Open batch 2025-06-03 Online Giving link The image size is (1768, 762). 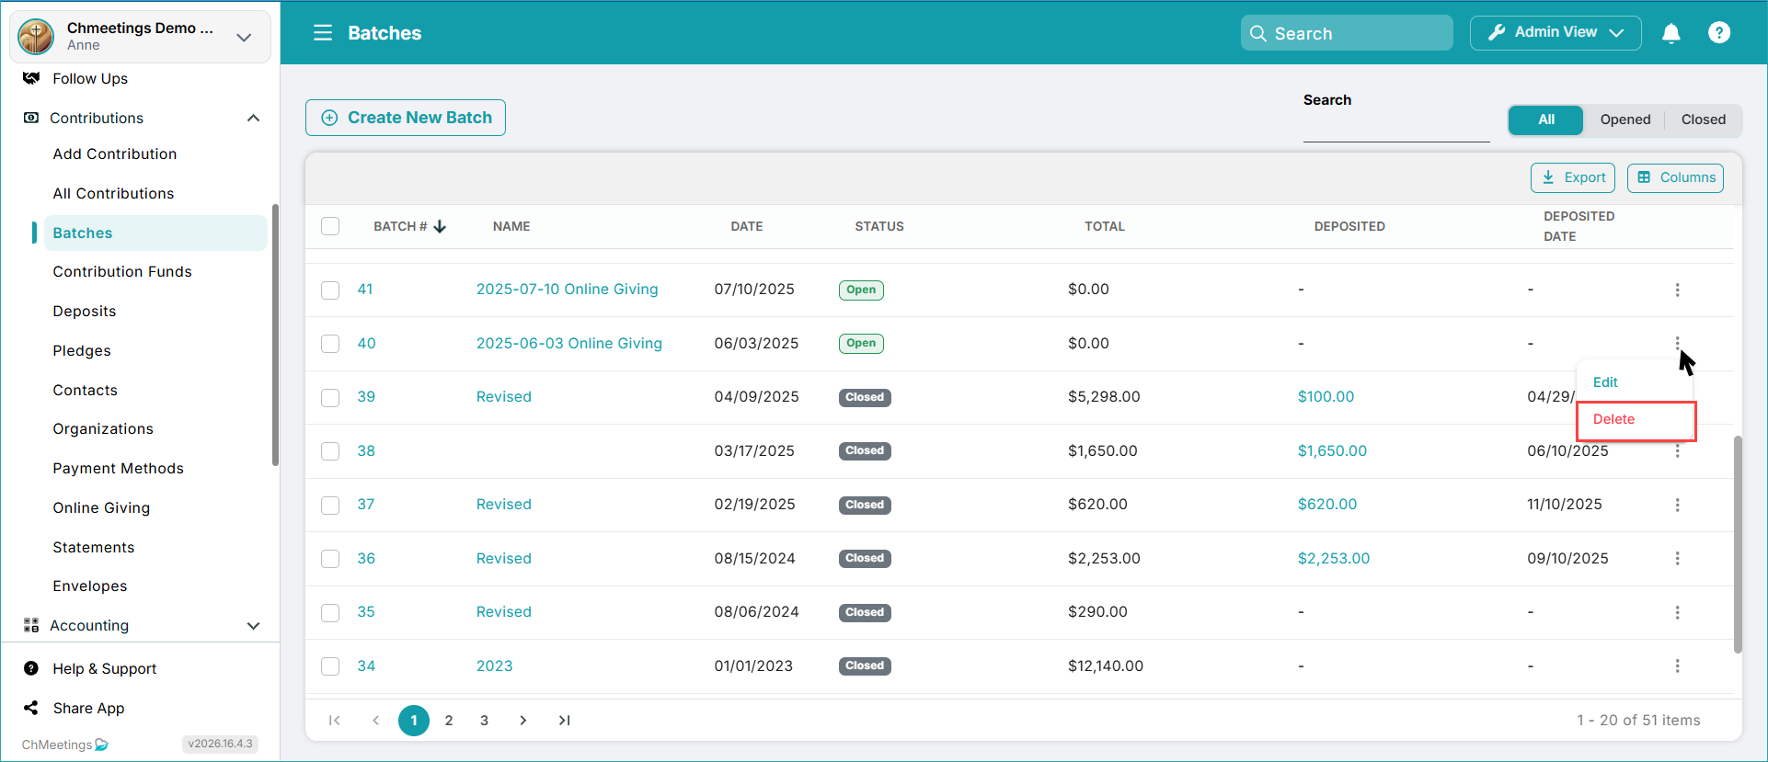[569, 343]
